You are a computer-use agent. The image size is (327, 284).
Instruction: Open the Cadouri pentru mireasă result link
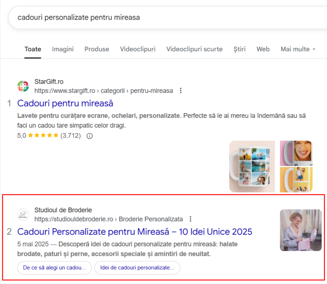[65, 103]
